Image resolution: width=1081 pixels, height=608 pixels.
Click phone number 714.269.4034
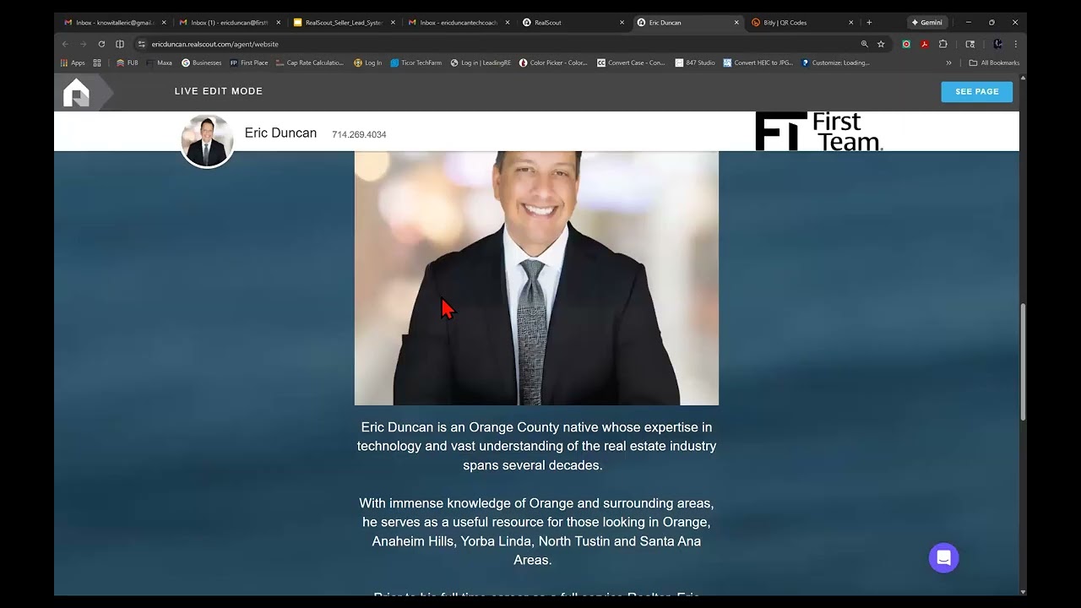(x=359, y=134)
